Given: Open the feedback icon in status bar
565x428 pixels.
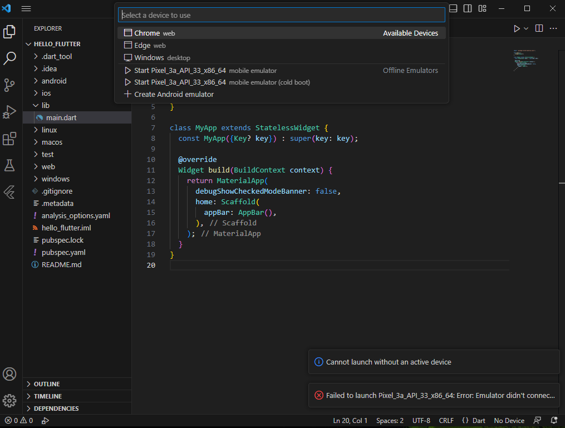Looking at the screenshot, I should (x=537, y=420).
